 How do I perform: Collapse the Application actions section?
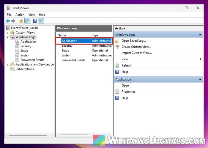coord(200,79)
